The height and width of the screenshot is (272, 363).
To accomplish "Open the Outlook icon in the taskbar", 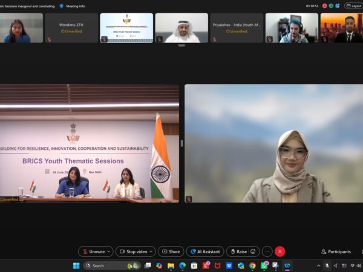I will [241, 265].
